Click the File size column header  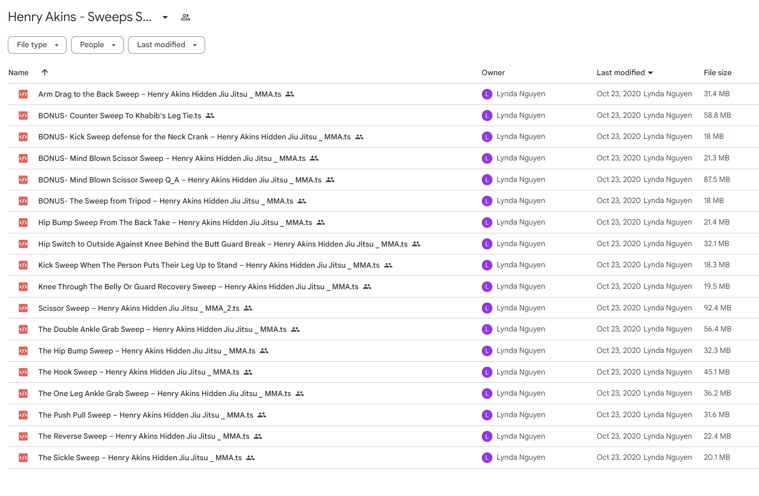coord(718,72)
